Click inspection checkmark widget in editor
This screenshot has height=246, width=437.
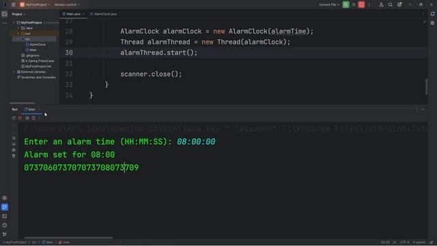click(425, 22)
